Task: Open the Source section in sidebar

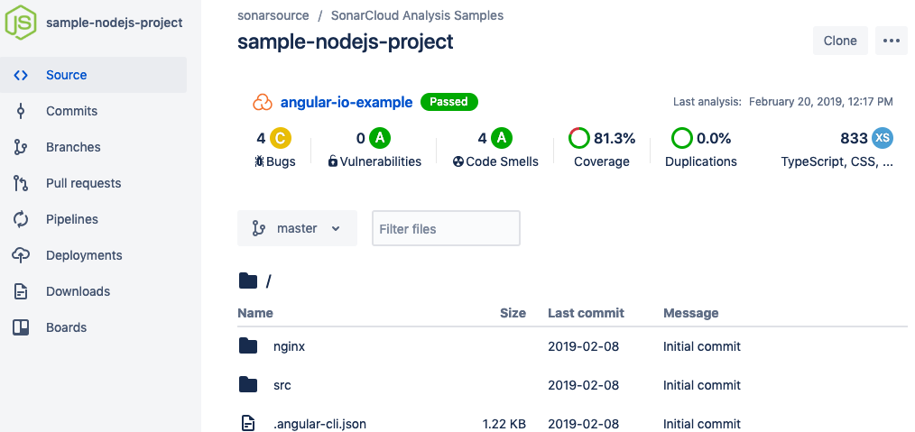Action: [x=66, y=75]
